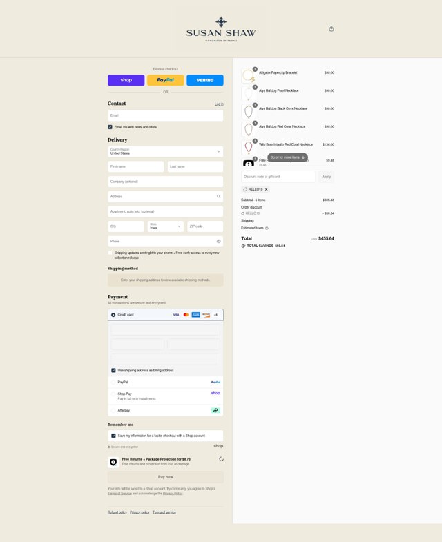Image resolution: width=442 pixels, height=542 pixels.
Task: Open the Terms of service footer link
Action: point(164,512)
